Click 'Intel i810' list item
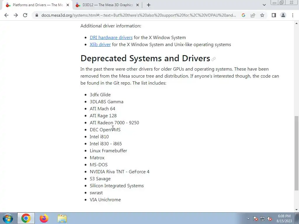This screenshot has width=299, height=224. [x=99, y=137]
